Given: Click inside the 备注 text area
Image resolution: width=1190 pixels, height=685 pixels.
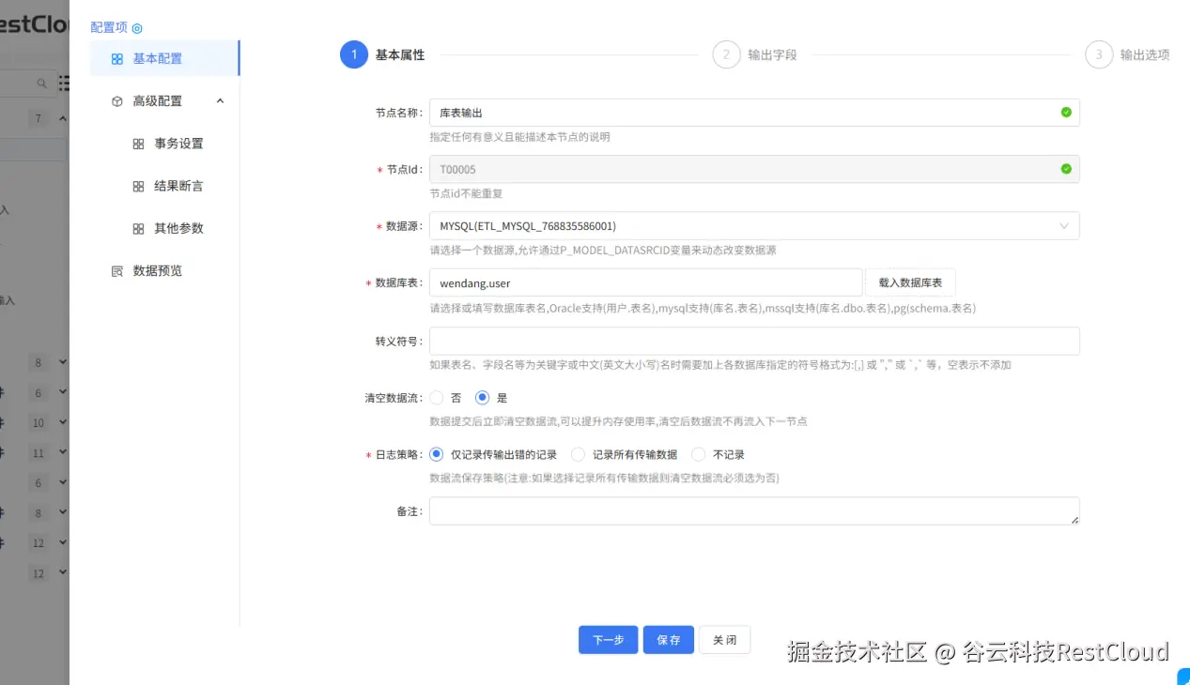Looking at the screenshot, I should point(751,511).
